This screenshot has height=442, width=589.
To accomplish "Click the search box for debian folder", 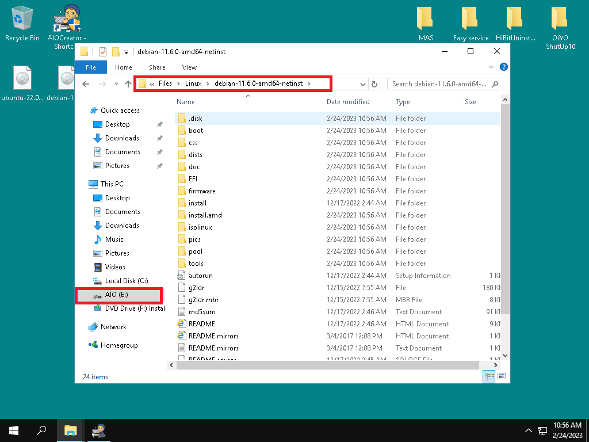I will [x=439, y=84].
